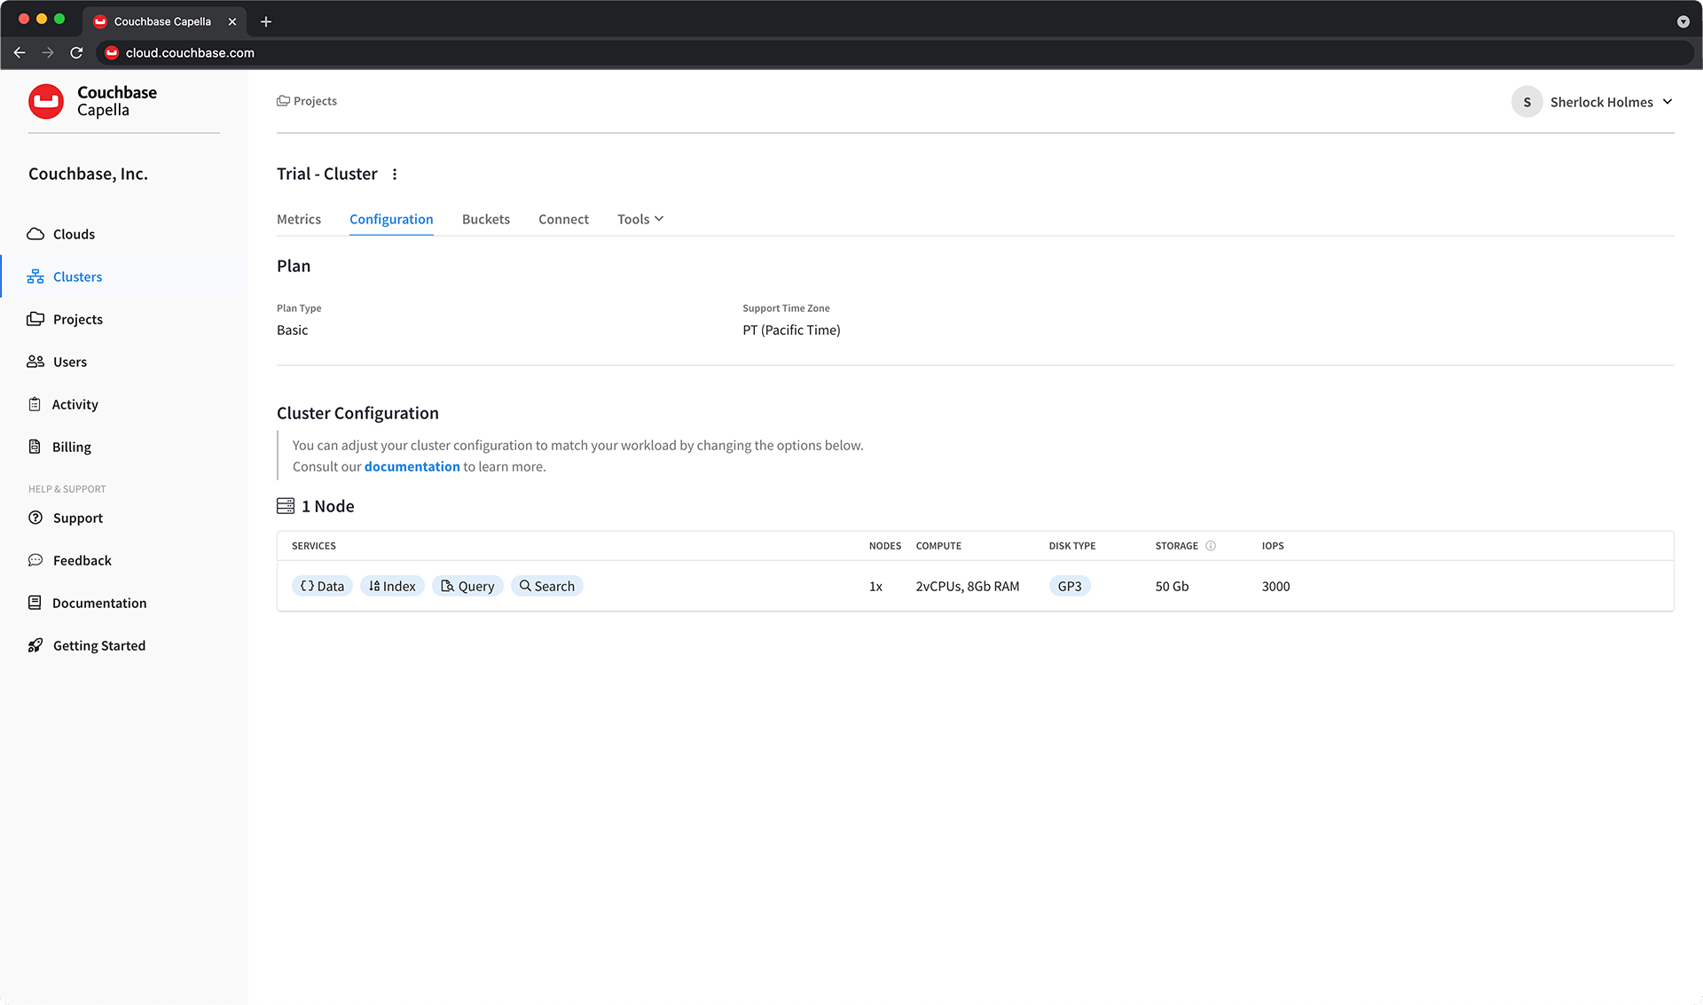Switch to the Metrics tab
This screenshot has height=1005, width=1703.
coord(299,219)
